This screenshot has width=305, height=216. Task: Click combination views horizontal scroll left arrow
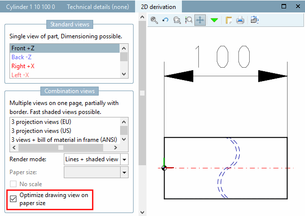click(14, 148)
